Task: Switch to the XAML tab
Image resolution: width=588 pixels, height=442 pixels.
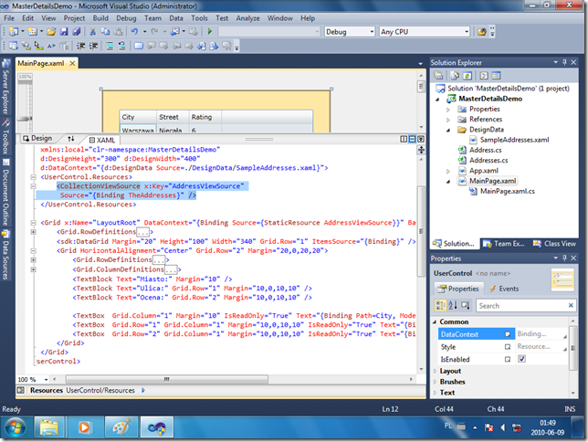Action: click(102, 140)
